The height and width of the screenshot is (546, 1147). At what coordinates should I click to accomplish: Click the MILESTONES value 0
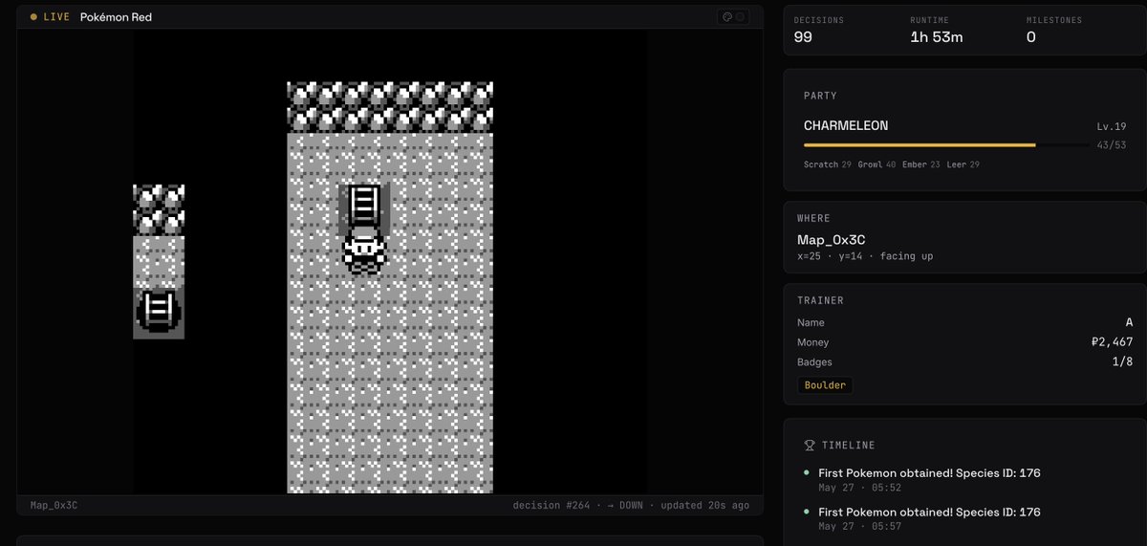pyautogui.click(x=1031, y=37)
